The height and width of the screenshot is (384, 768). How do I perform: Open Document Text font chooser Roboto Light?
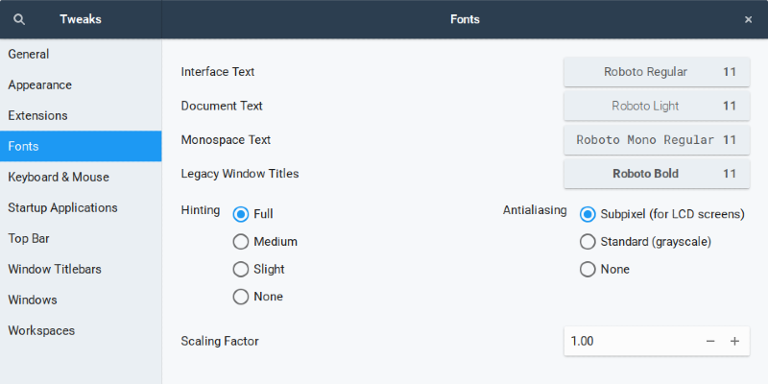click(656, 106)
